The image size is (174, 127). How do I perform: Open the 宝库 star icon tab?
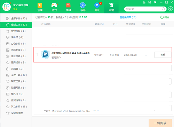[x=40, y=7]
